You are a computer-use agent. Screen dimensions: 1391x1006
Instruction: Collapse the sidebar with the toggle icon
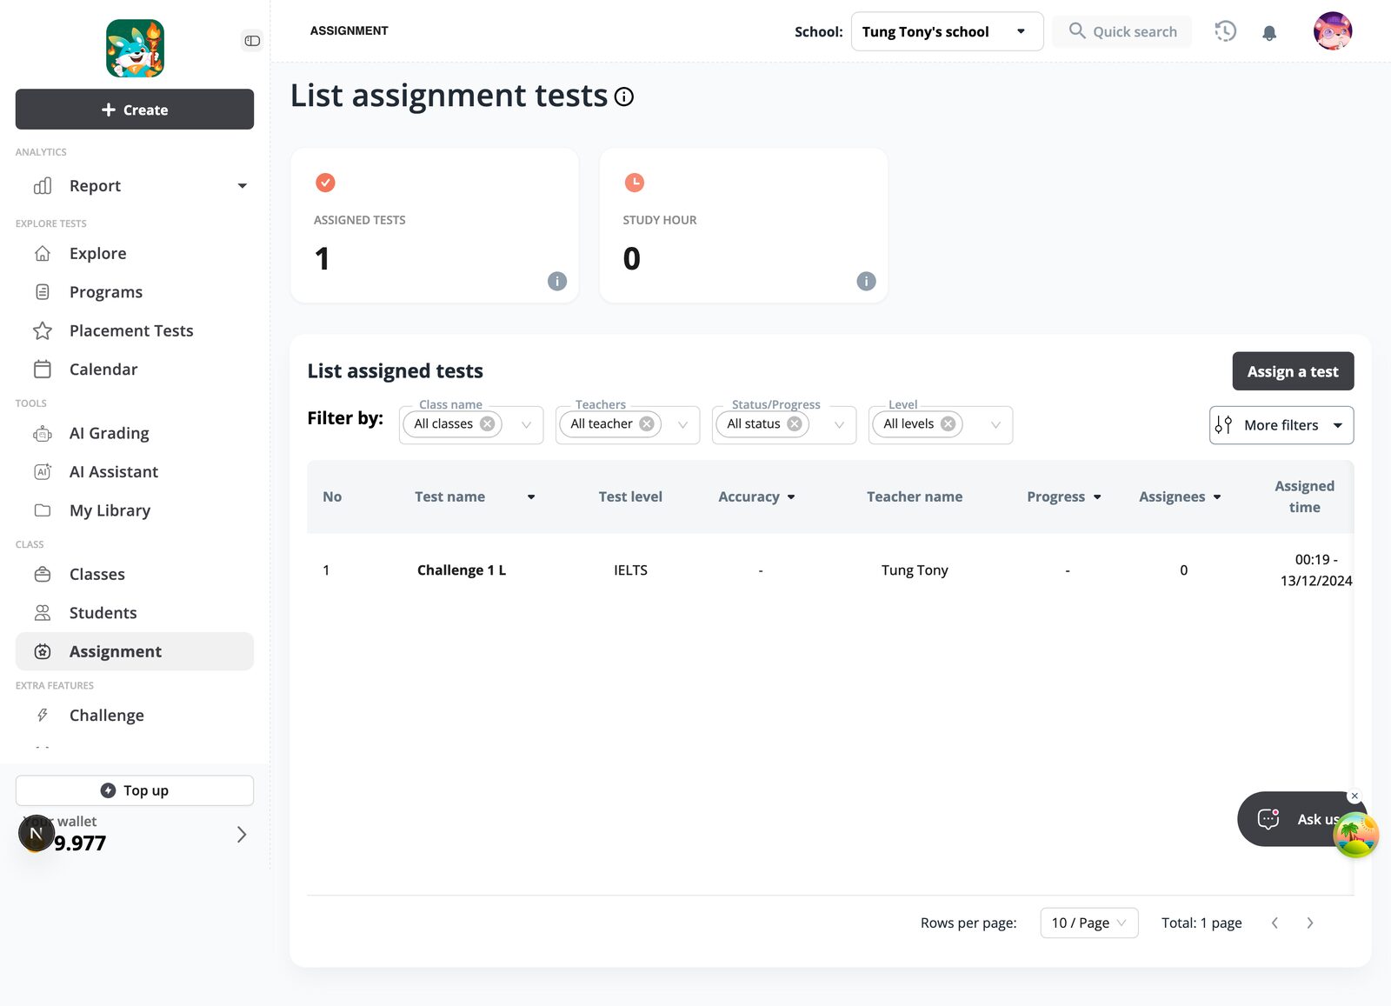tap(252, 41)
